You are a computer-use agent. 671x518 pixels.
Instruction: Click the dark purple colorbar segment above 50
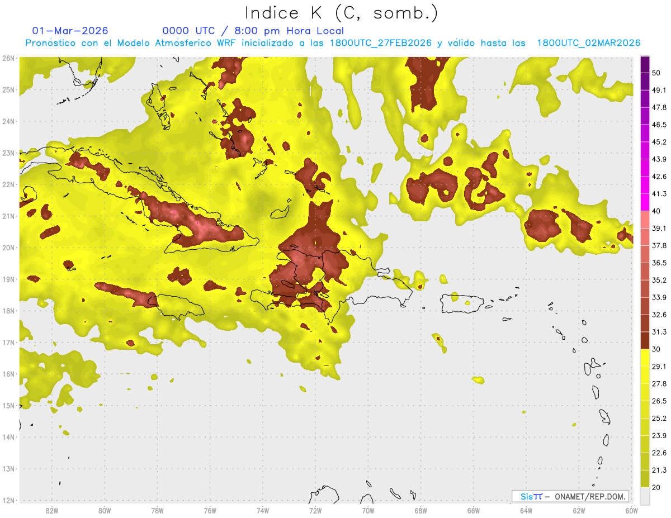(645, 64)
